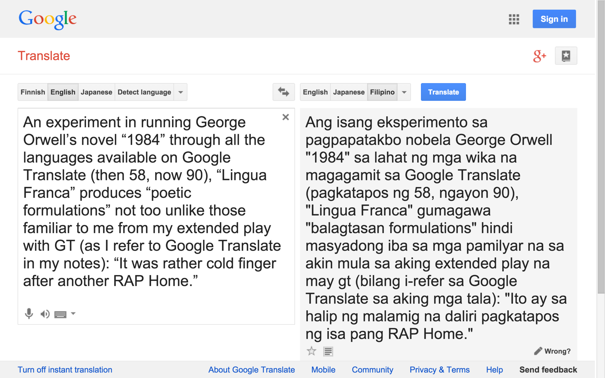Open the virtual keyboard icon
This screenshot has width=605, height=378.
60,314
